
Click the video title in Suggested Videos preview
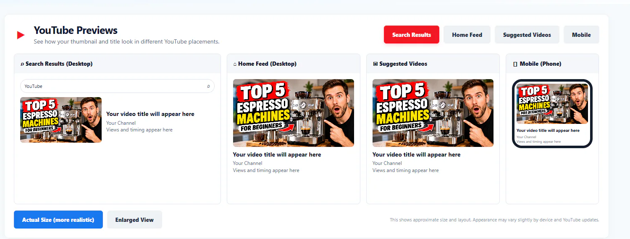[417, 154]
